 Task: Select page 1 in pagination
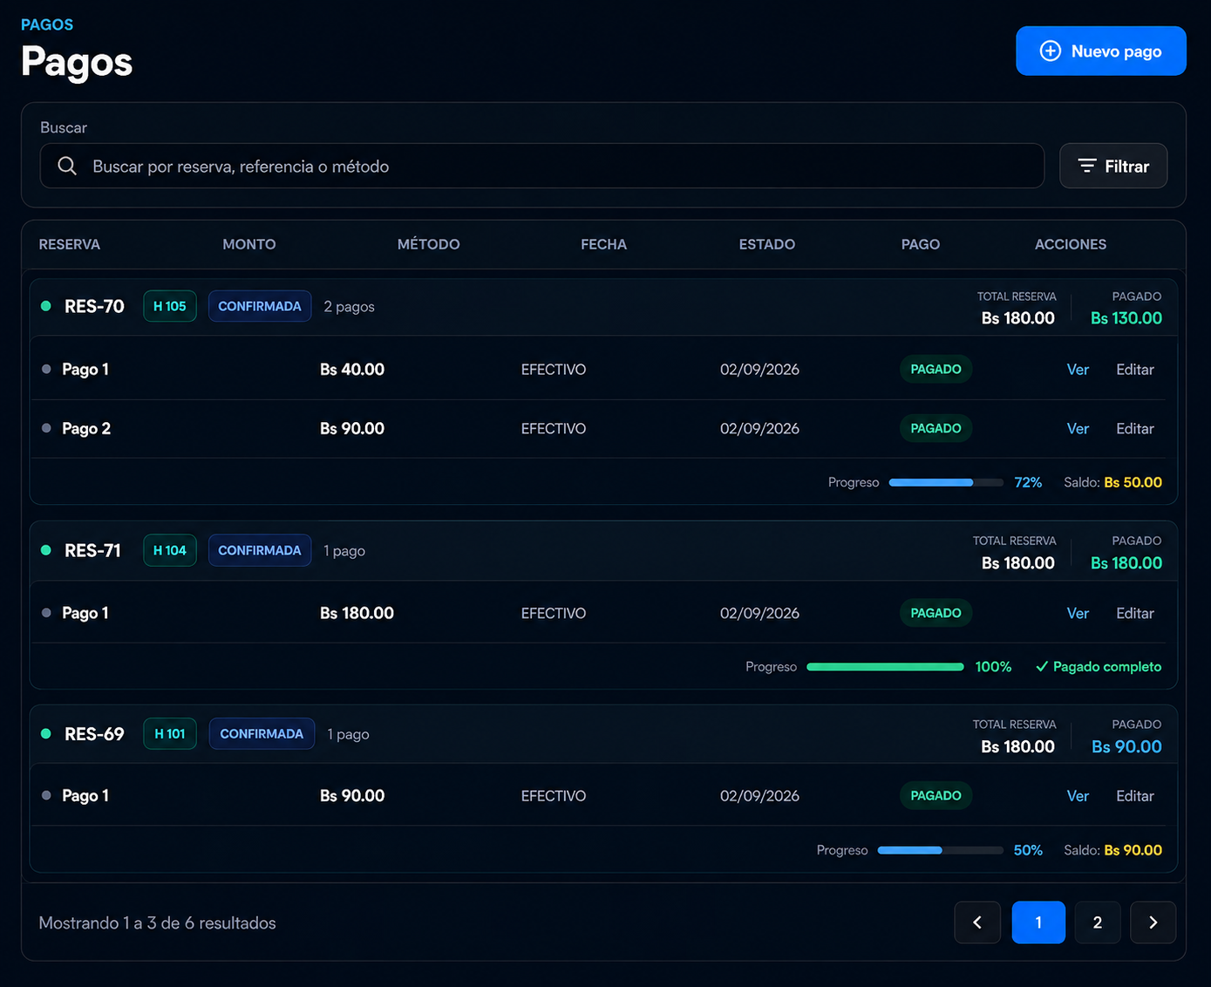pos(1038,922)
